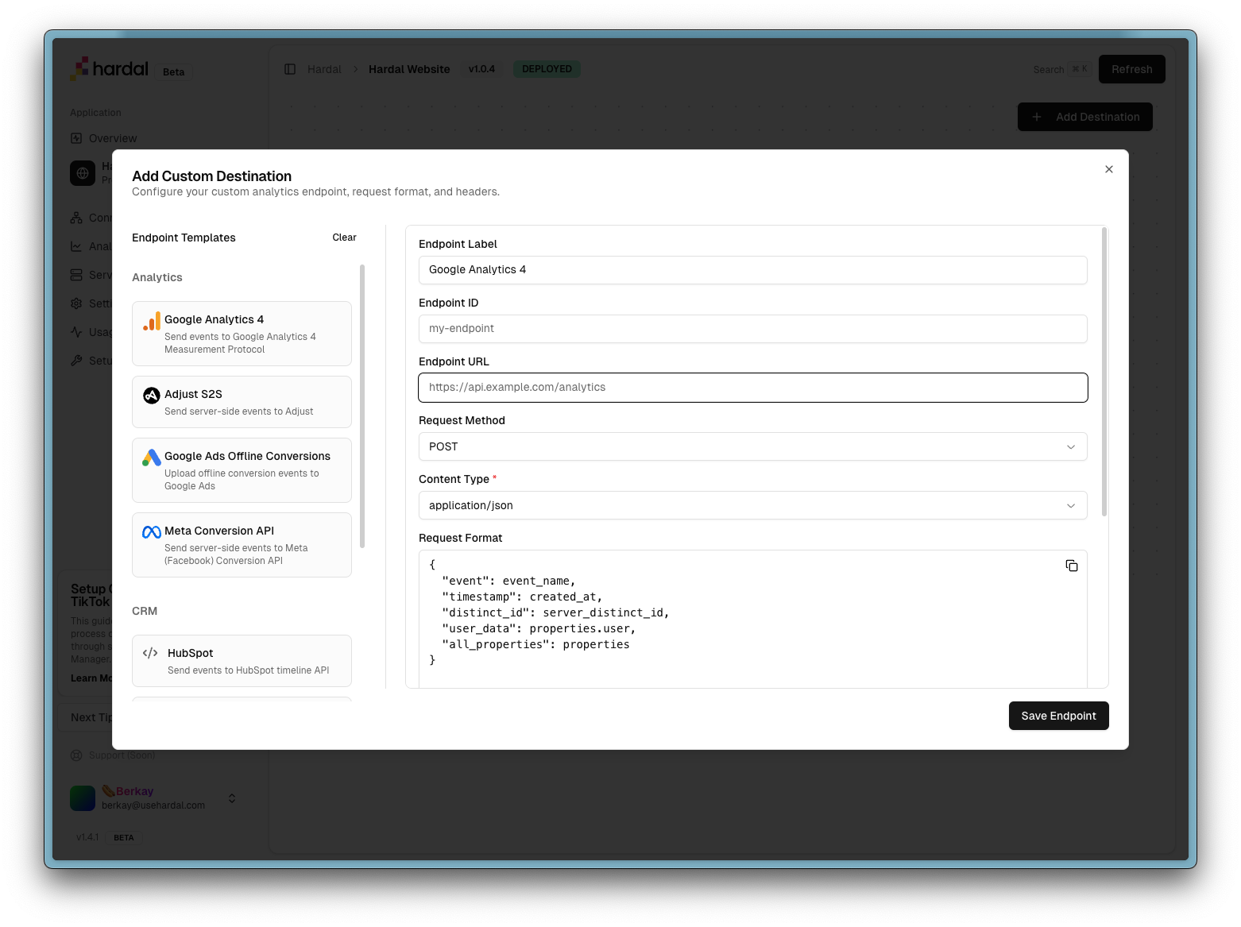This screenshot has height=927, width=1241.
Task: Click the form panel scrollbar
Action: 1104,372
